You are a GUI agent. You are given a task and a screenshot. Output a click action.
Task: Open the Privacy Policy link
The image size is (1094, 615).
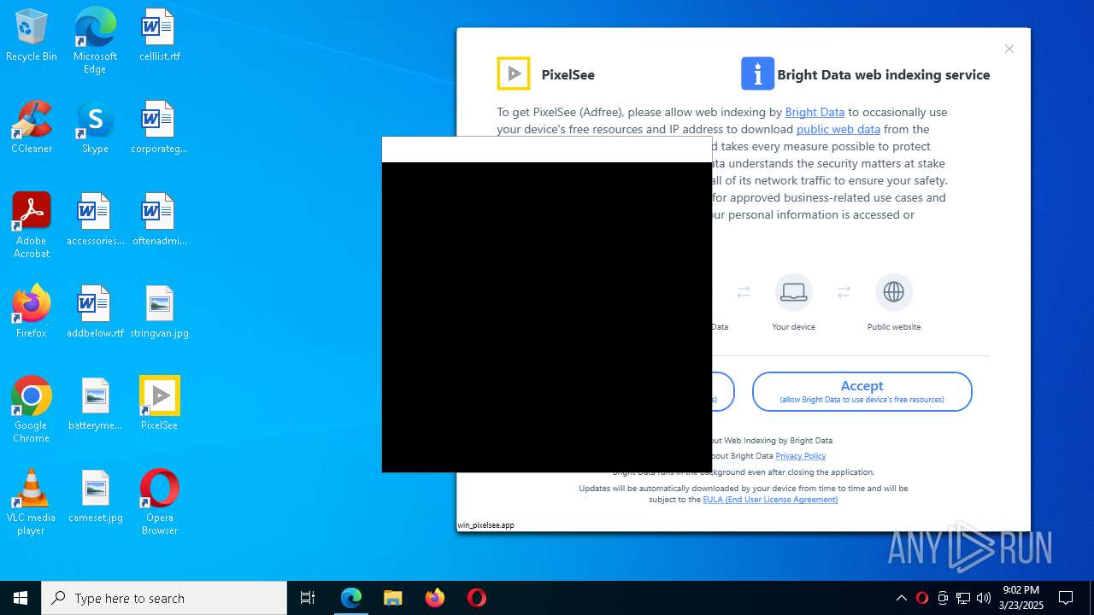pyautogui.click(x=801, y=456)
